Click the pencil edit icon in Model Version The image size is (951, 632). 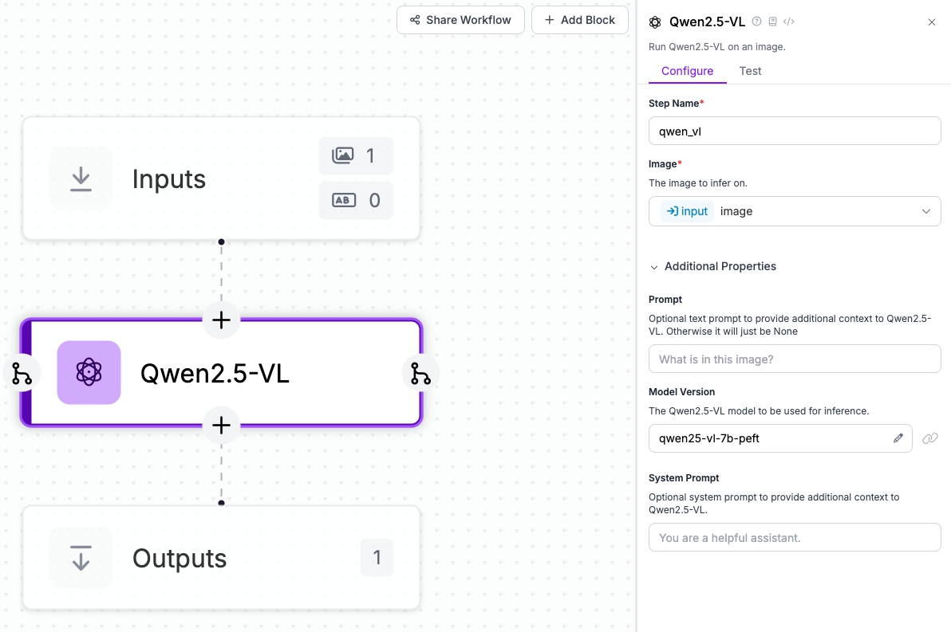click(898, 438)
